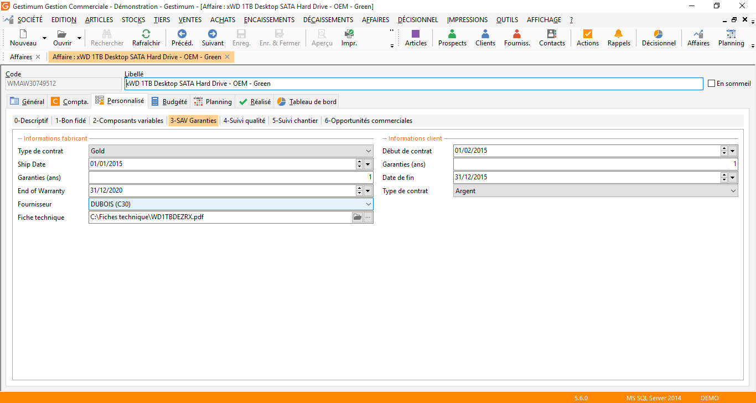This screenshot has width=756, height=403.
Task: Click the client Garanties (ans) field
Action: pos(596,164)
